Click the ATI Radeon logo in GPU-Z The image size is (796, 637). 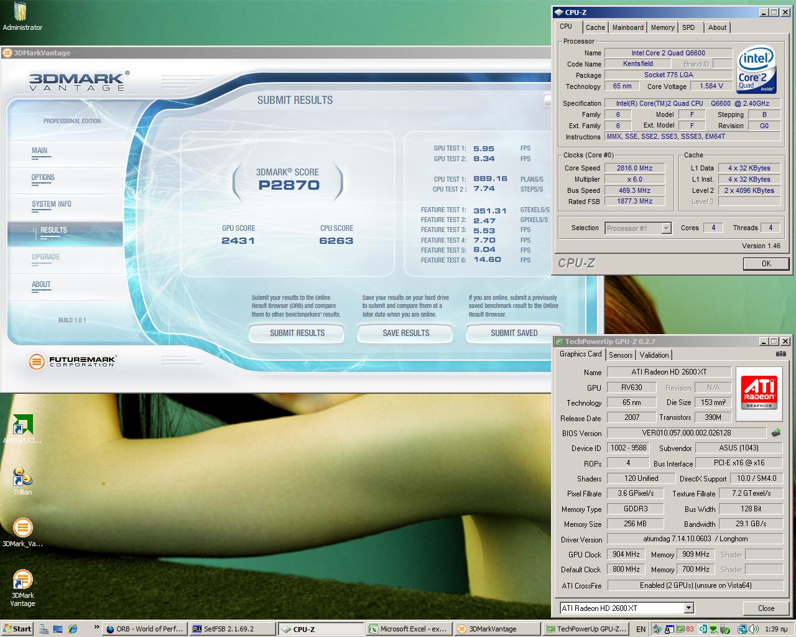click(759, 393)
